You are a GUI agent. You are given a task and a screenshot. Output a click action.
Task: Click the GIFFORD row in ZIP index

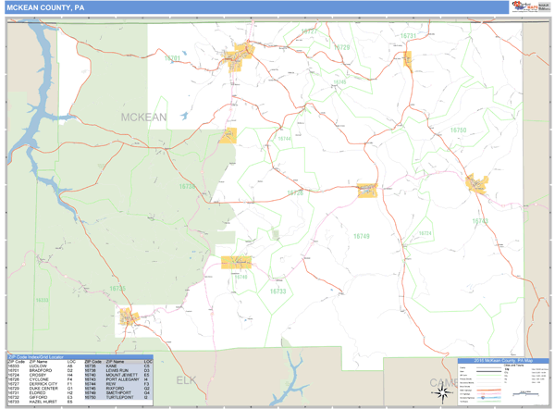[40, 397]
